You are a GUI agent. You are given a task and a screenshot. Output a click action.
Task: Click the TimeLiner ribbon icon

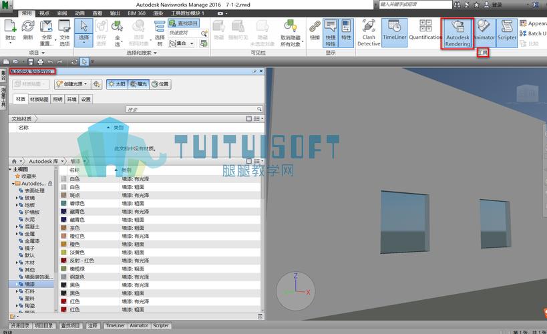pos(395,31)
